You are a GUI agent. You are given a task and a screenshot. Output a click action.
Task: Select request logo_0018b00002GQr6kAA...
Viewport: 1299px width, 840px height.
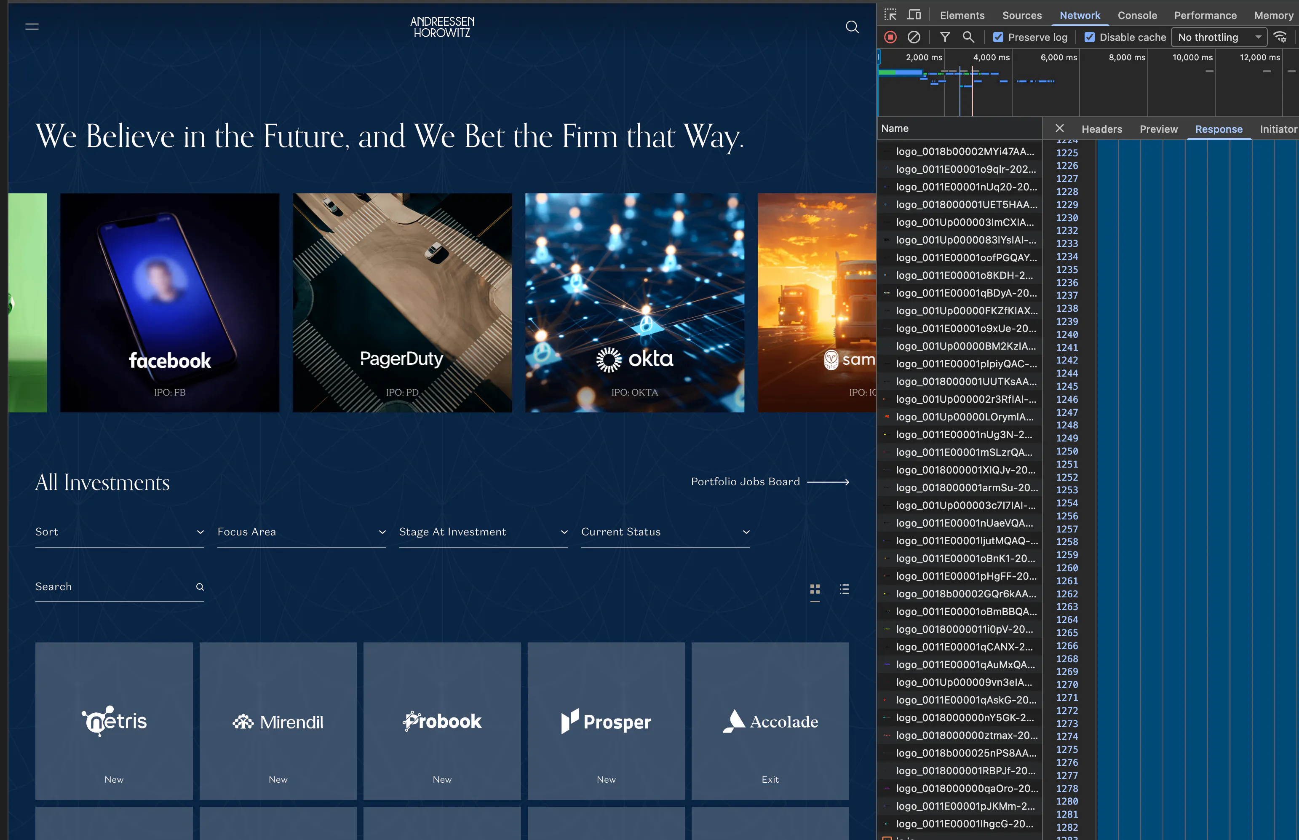pos(960,594)
